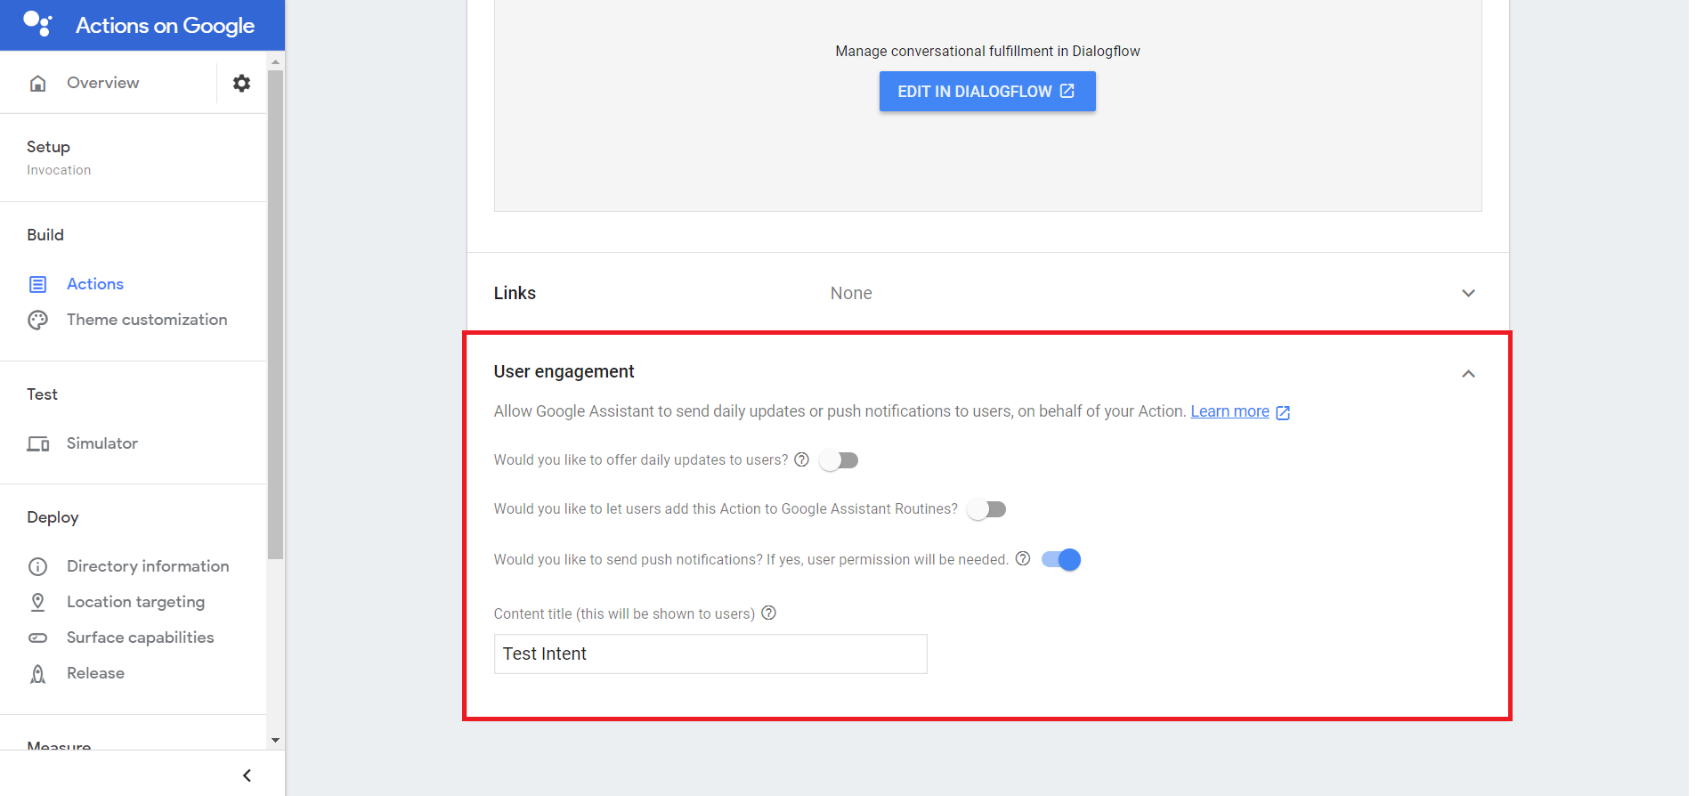The width and height of the screenshot is (1704, 796).
Task: Click the sidebar scrollbar up arrow
Action: click(x=275, y=61)
